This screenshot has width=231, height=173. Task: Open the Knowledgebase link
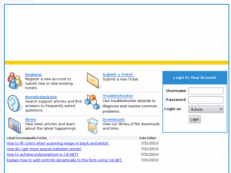click(x=41, y=97)
